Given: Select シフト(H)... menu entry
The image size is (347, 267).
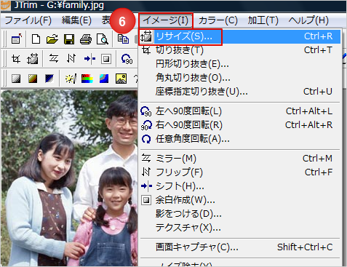Looking at the screenshot, I should [240, 186].
